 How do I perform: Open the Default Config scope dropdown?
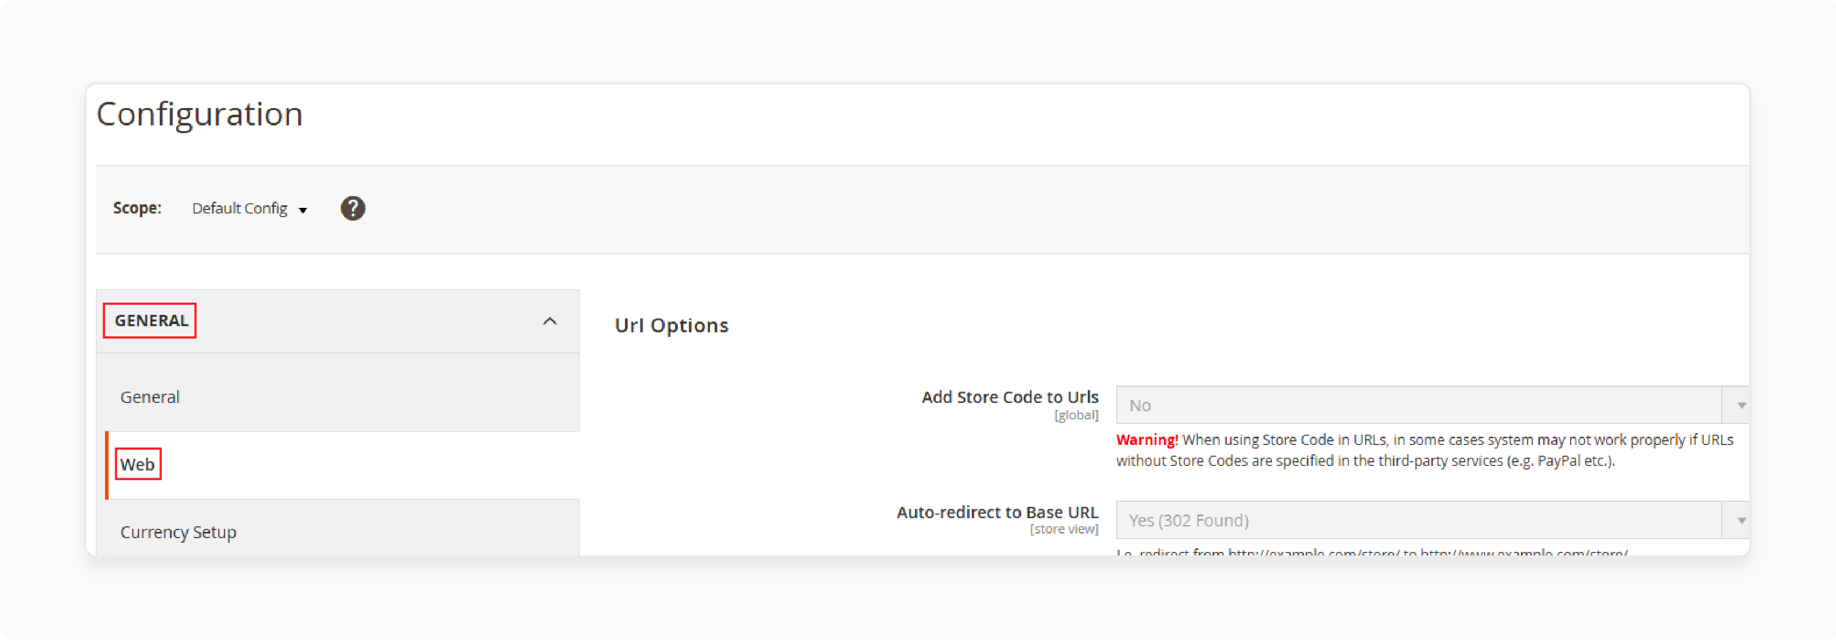(x=249, y=208)
